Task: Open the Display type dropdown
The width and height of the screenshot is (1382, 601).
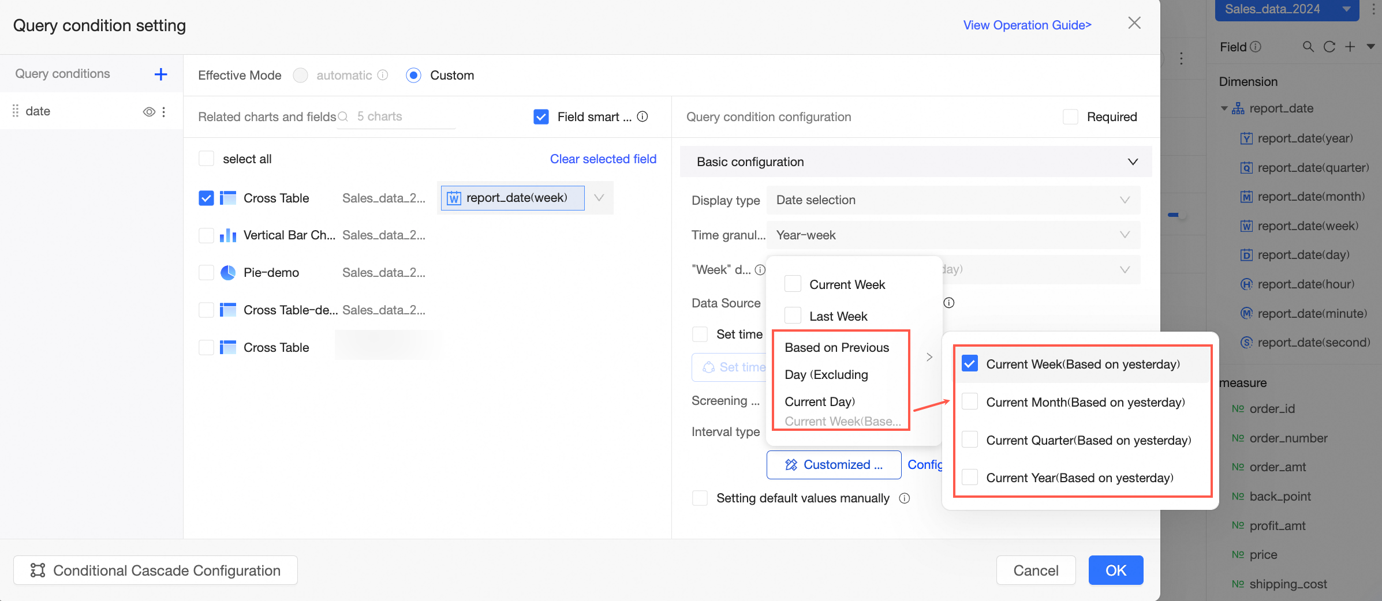Action: (953, 200)
